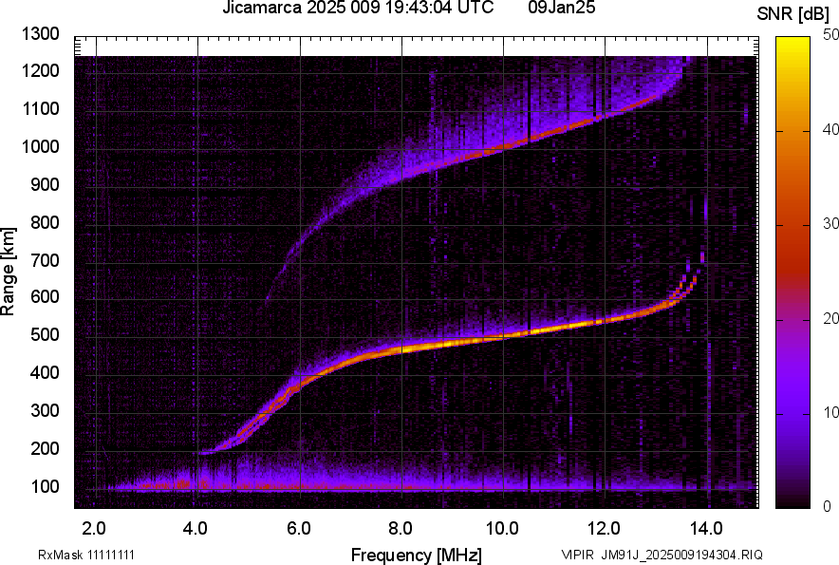
Task: Click the 500 range tick label
Action: click(x=46, y=335)
